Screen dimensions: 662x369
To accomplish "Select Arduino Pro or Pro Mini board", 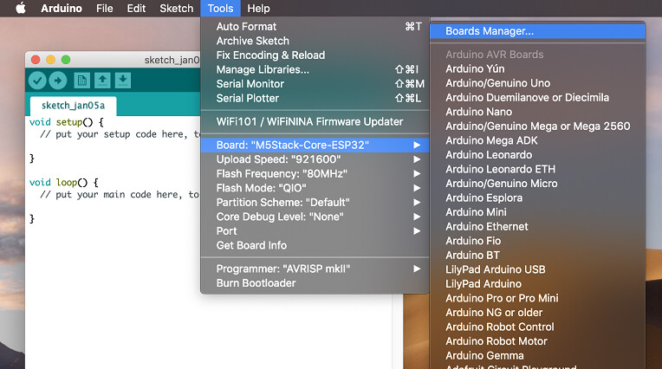I will pyautogui.click(x=537, y=299).
